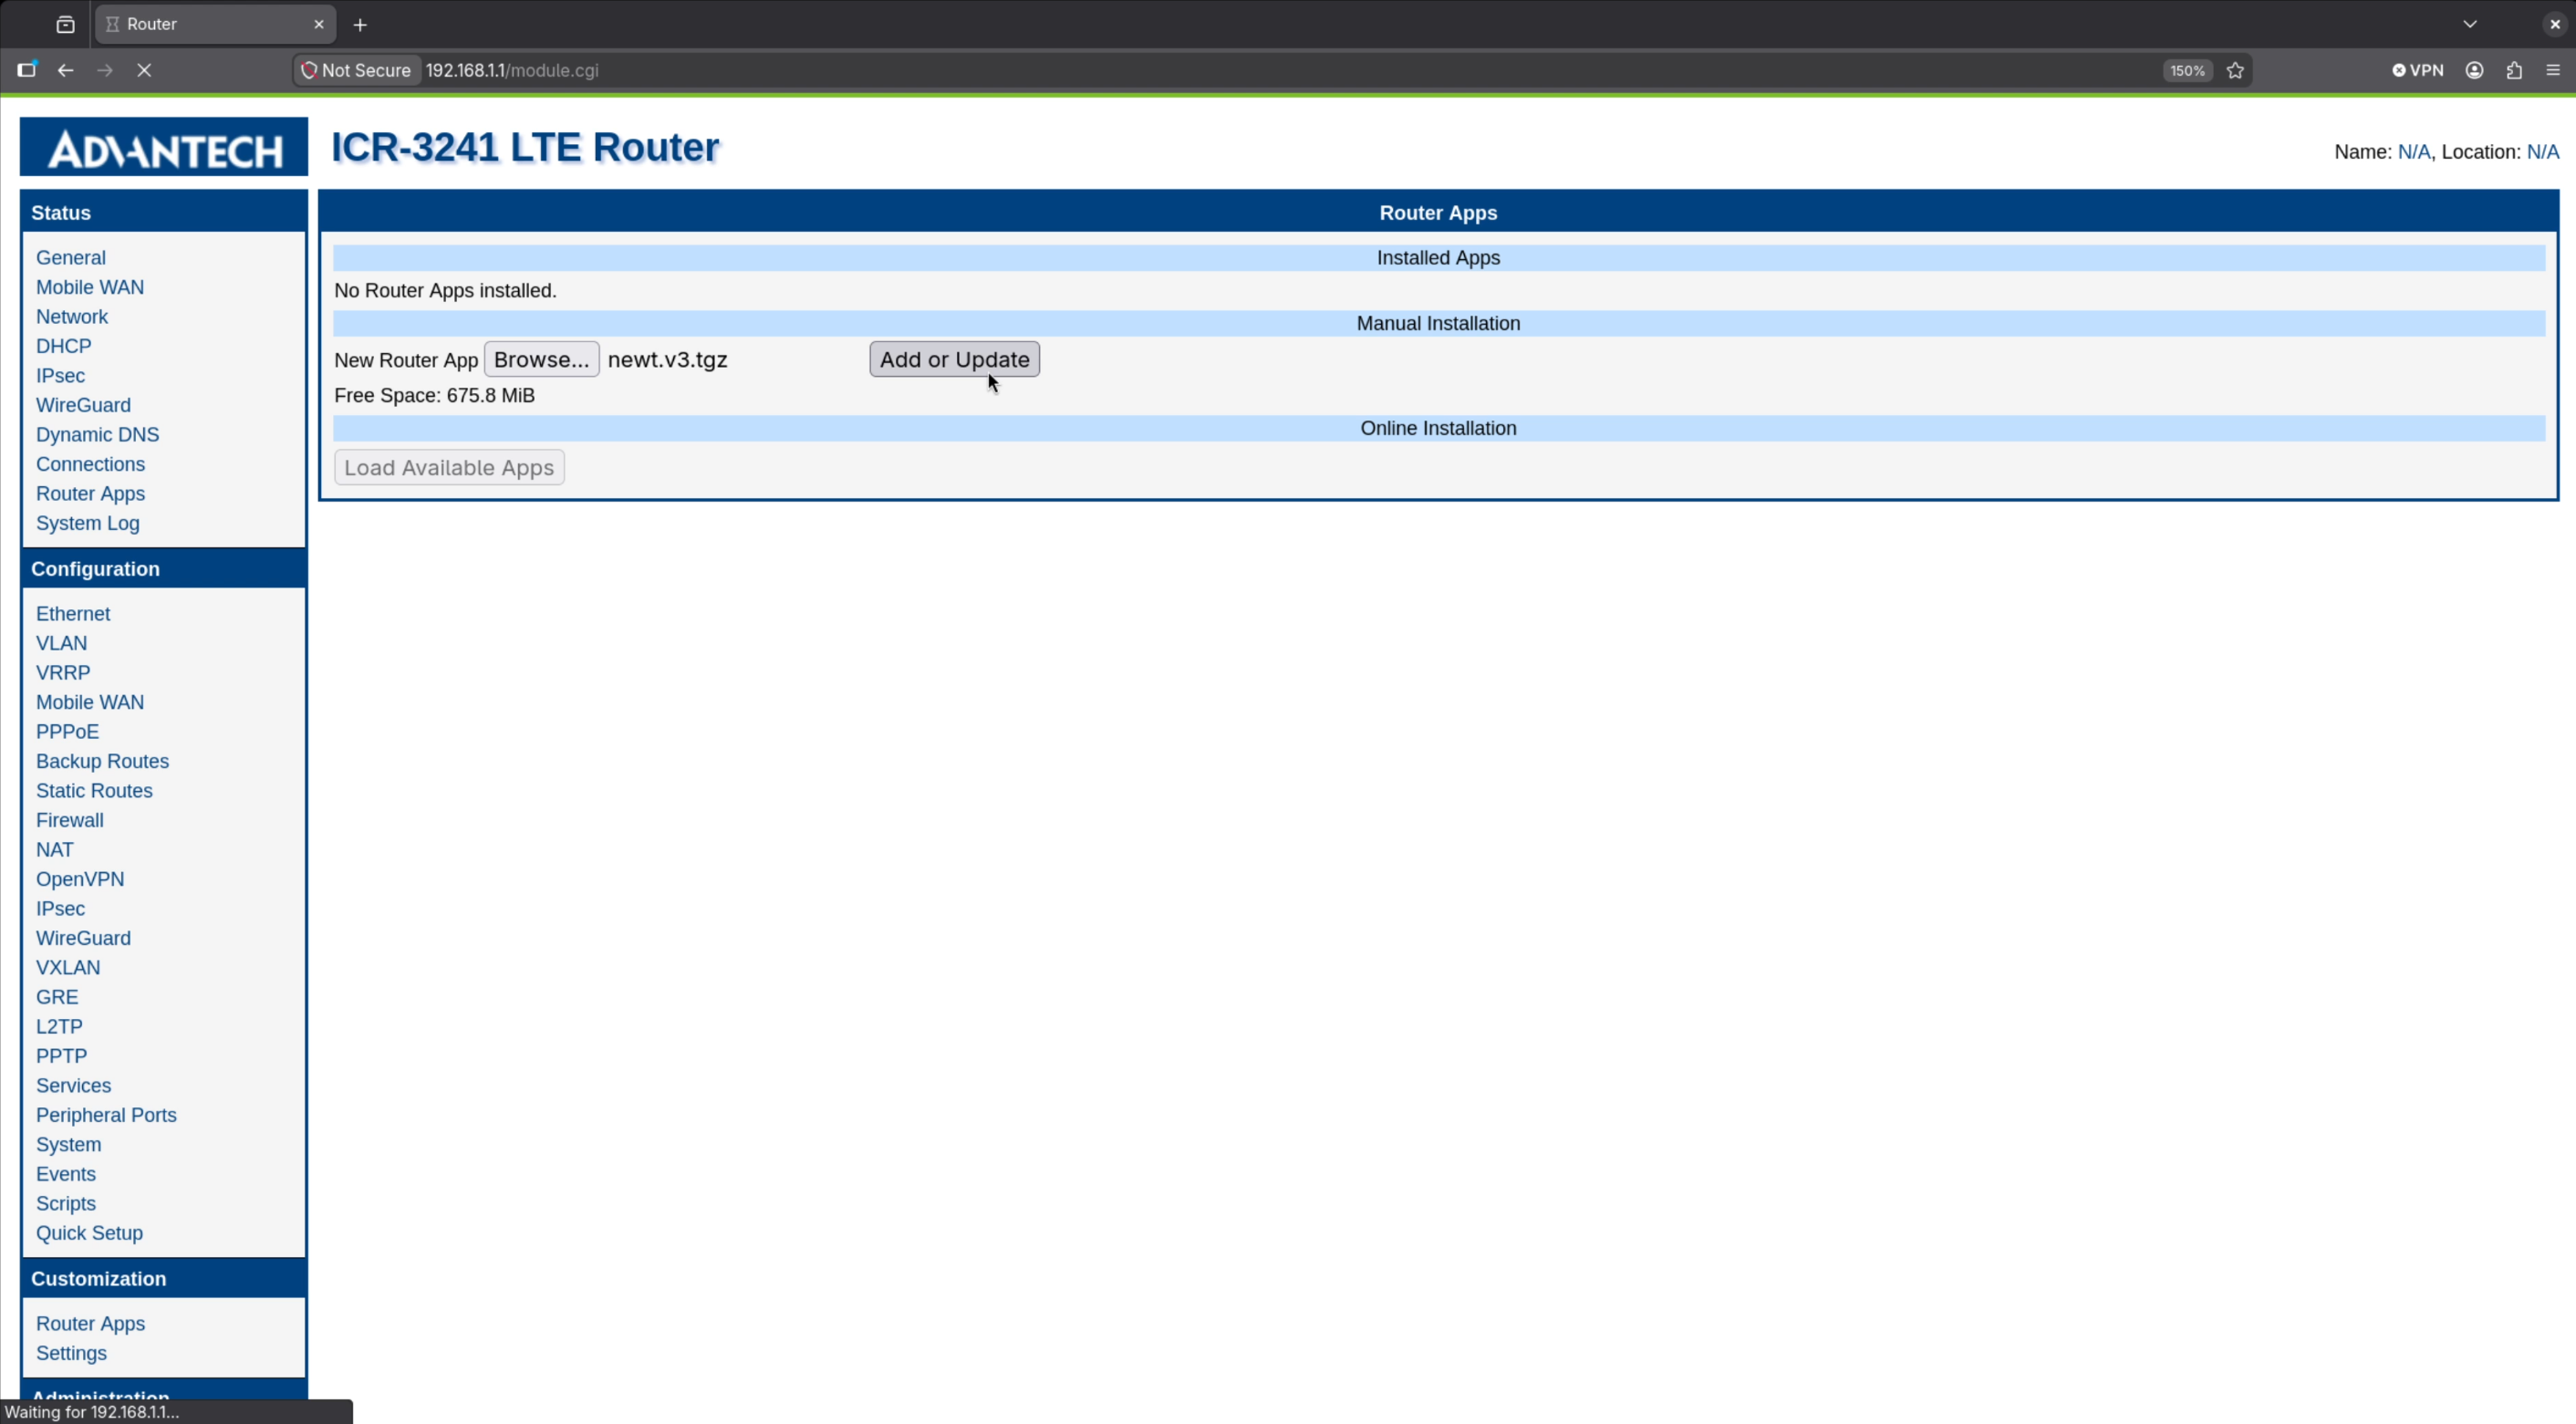
Task: Open NAT configuration
Action: 55,849
